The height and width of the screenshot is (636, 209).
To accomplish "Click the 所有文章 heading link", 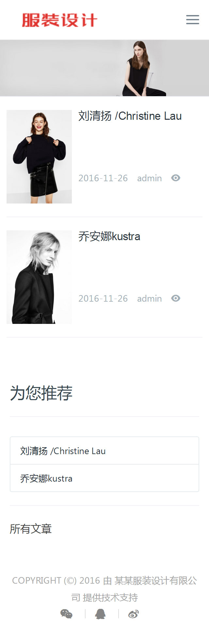I will [x=31, y=528].
